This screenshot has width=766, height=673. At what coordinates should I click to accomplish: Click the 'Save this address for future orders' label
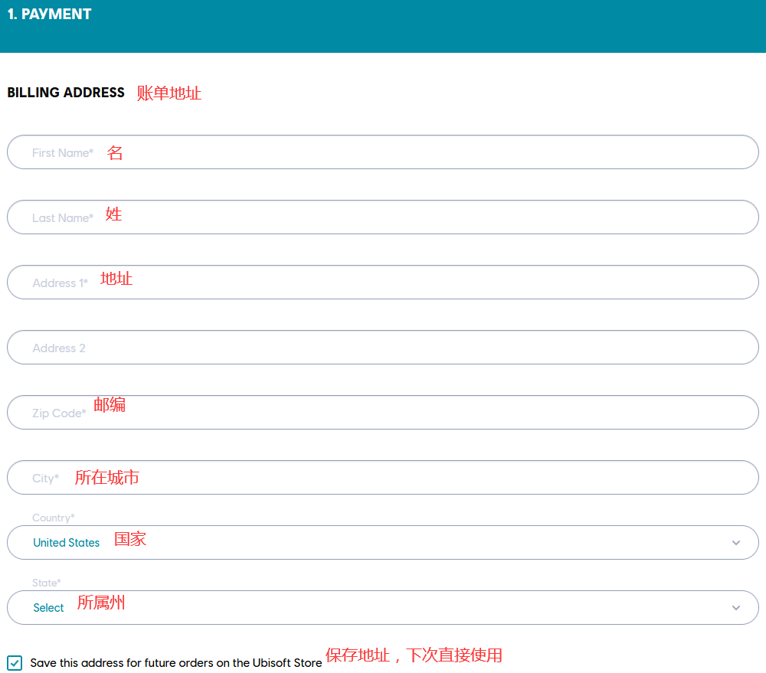click(176, 663)
